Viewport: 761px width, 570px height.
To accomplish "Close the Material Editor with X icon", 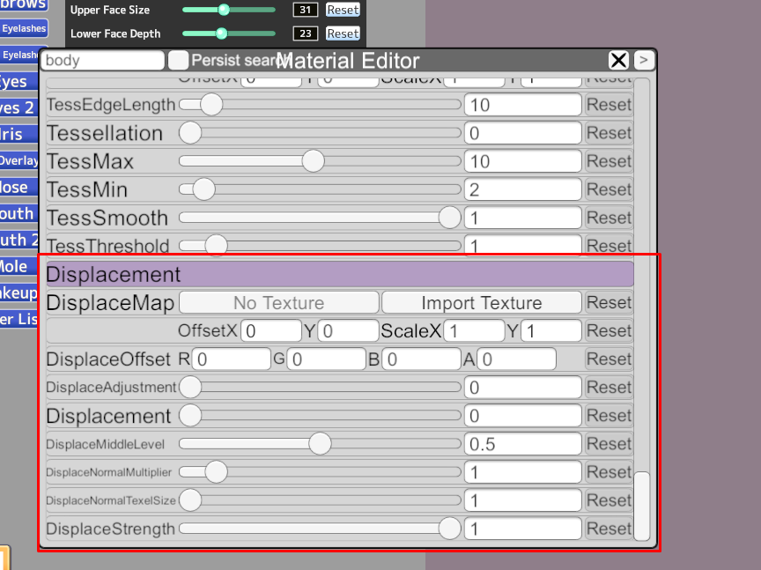I will 619,60.
